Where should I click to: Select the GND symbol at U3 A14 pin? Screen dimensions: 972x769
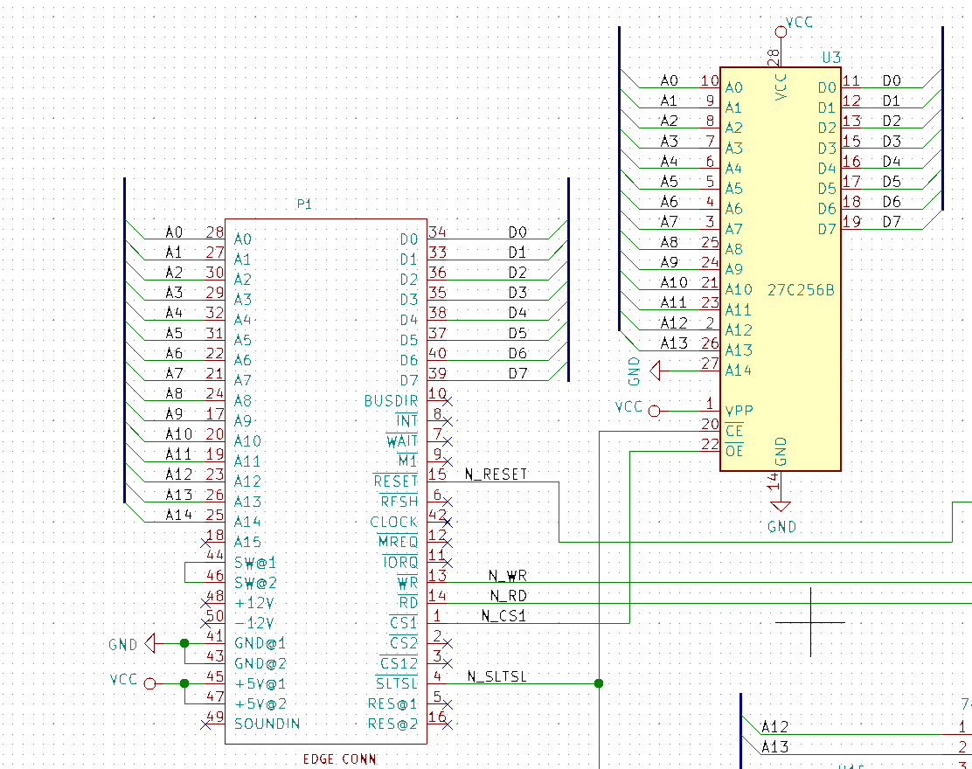click(654, 371)
